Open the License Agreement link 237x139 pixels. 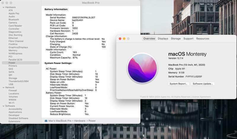[x=202, y=97]
